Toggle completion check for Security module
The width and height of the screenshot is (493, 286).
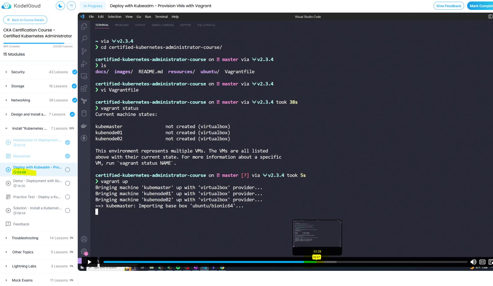tap(75, 72)
